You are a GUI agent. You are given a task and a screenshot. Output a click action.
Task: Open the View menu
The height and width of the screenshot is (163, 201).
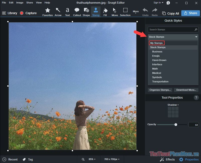38,3
